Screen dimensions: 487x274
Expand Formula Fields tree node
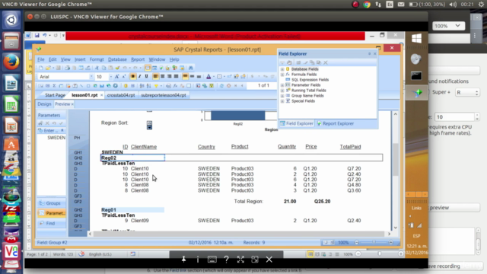[x=282, y=75]
